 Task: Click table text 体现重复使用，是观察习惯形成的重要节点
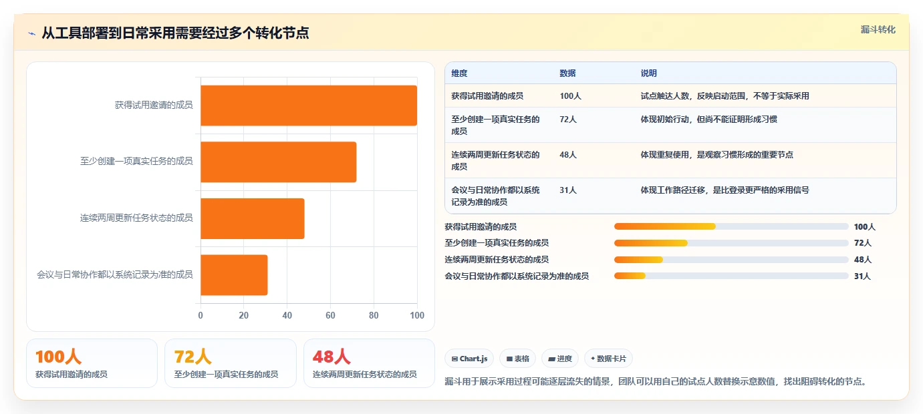click(x=716, y=154)
